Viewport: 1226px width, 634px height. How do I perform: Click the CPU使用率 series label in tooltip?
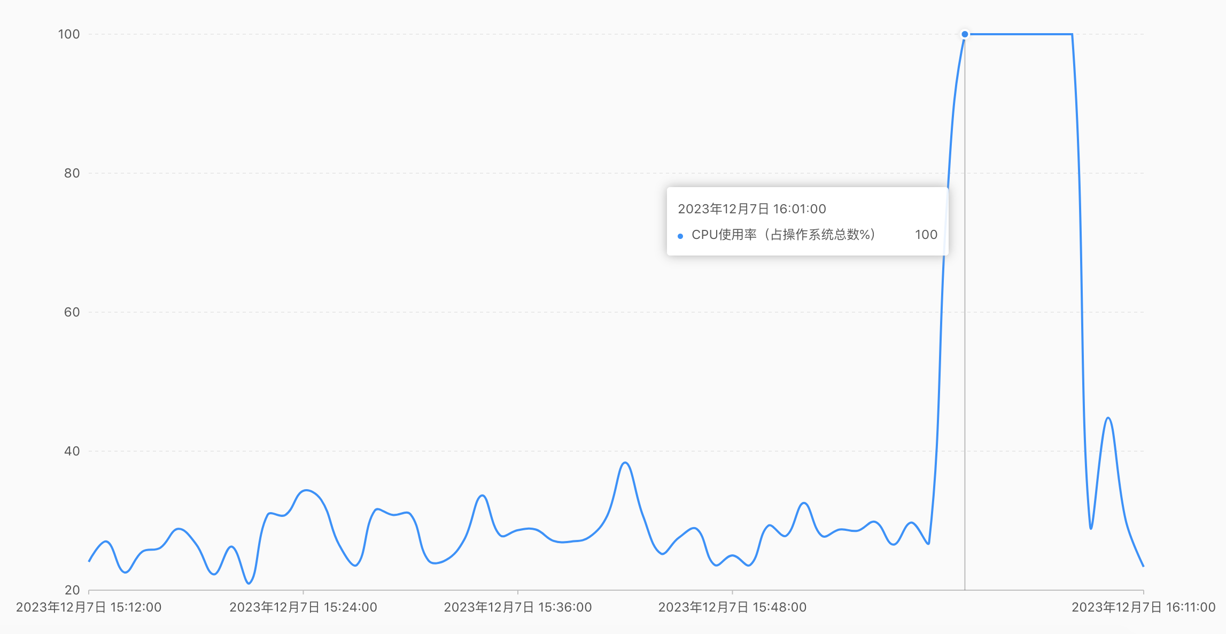783,235
